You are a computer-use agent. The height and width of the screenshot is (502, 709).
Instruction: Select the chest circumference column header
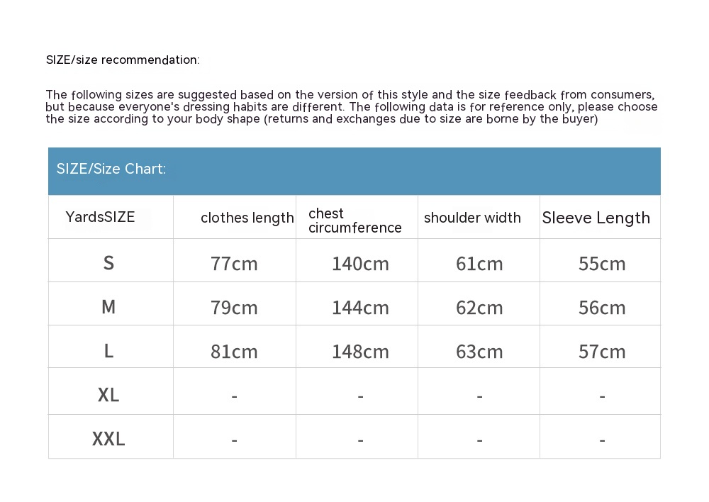[354, 221]
